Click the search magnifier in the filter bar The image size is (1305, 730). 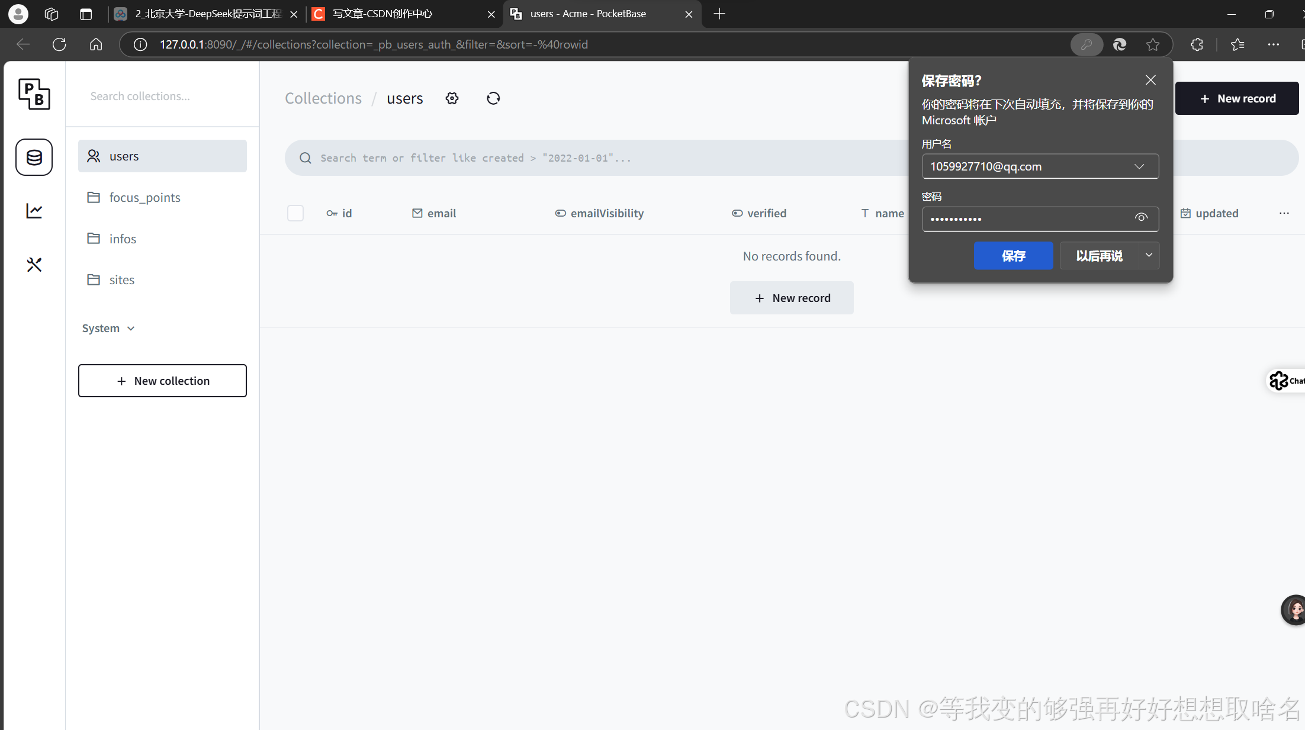pos(305,157)
